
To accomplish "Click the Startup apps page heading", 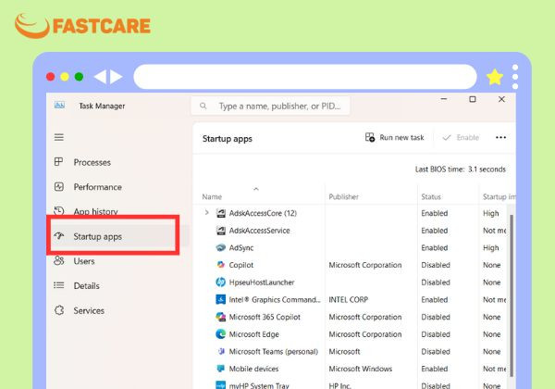I will point(228,139).
